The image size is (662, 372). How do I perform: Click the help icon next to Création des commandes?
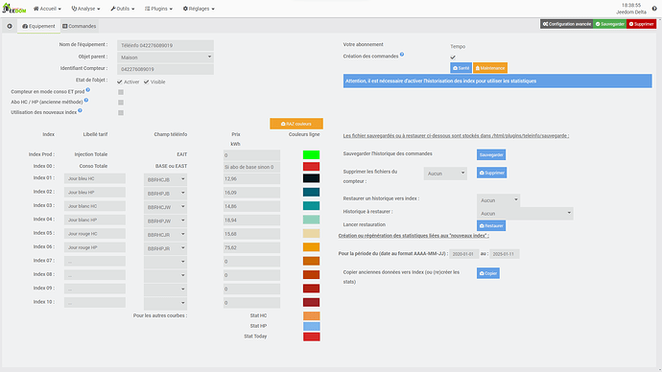tap(402, 55)
